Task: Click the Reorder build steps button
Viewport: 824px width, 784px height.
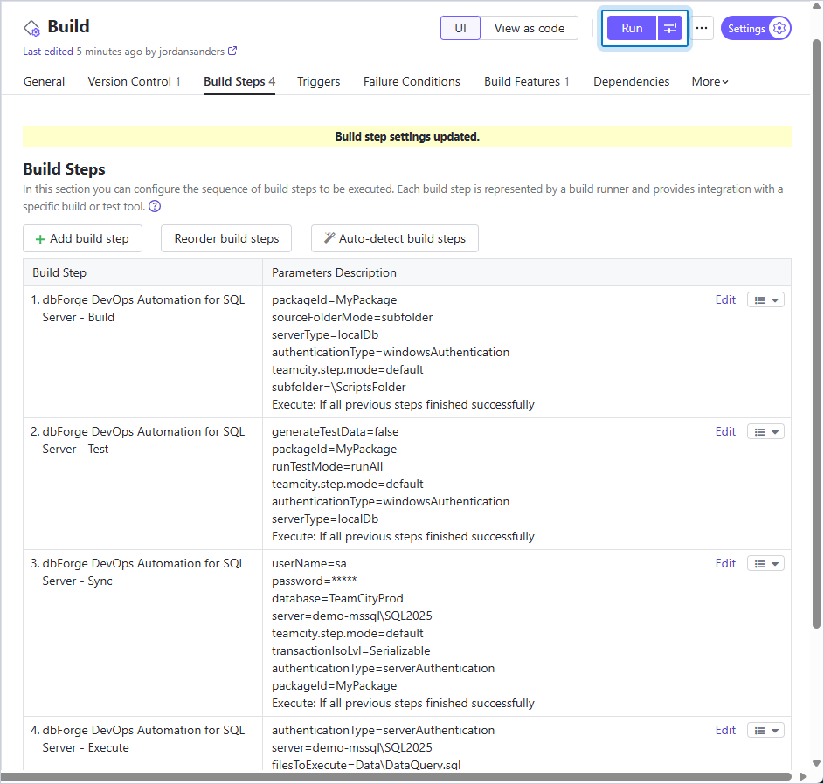Action: coord(226,238)
